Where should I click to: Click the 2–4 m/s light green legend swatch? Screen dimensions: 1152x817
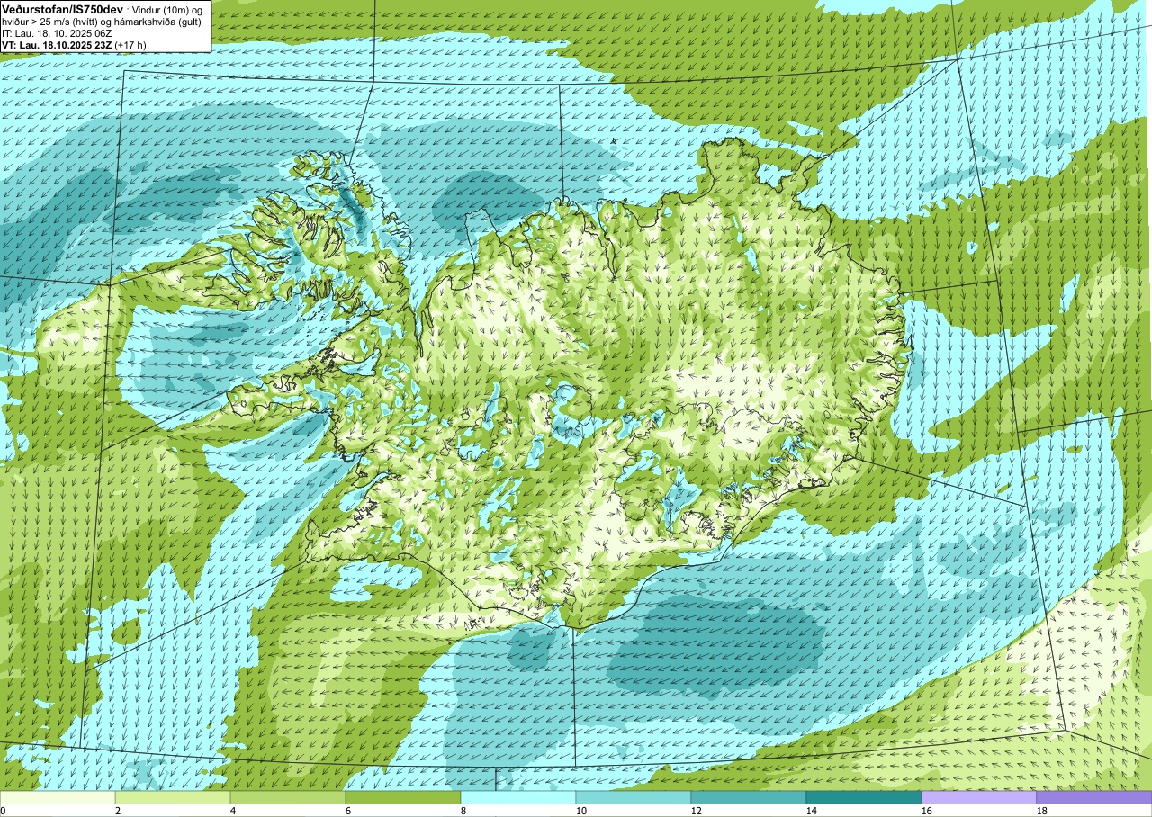coord(173,797)
